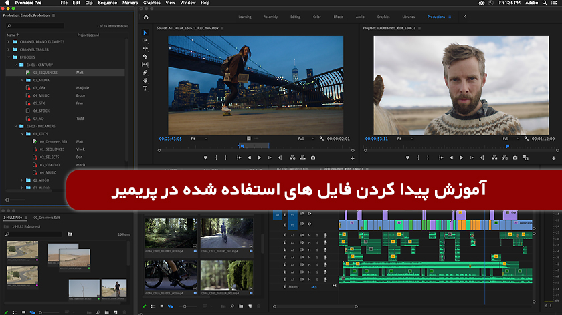Export frame from Program monitor
The width and height of the screenshot is (562, 315).
tap(515, 157)
